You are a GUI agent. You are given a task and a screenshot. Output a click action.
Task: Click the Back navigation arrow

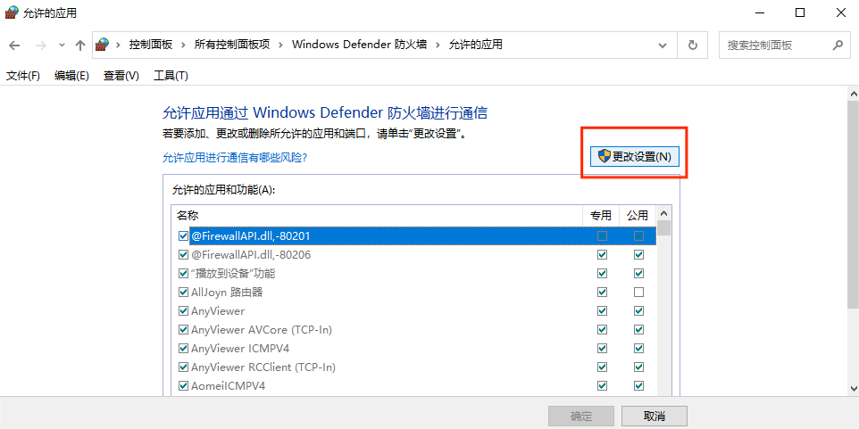click(x=14, y=45)
